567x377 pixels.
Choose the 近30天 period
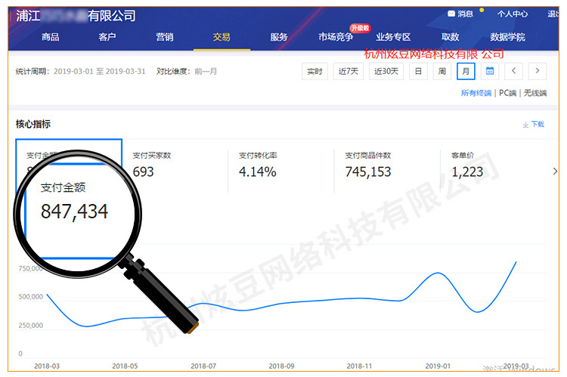tap(386, 71)
